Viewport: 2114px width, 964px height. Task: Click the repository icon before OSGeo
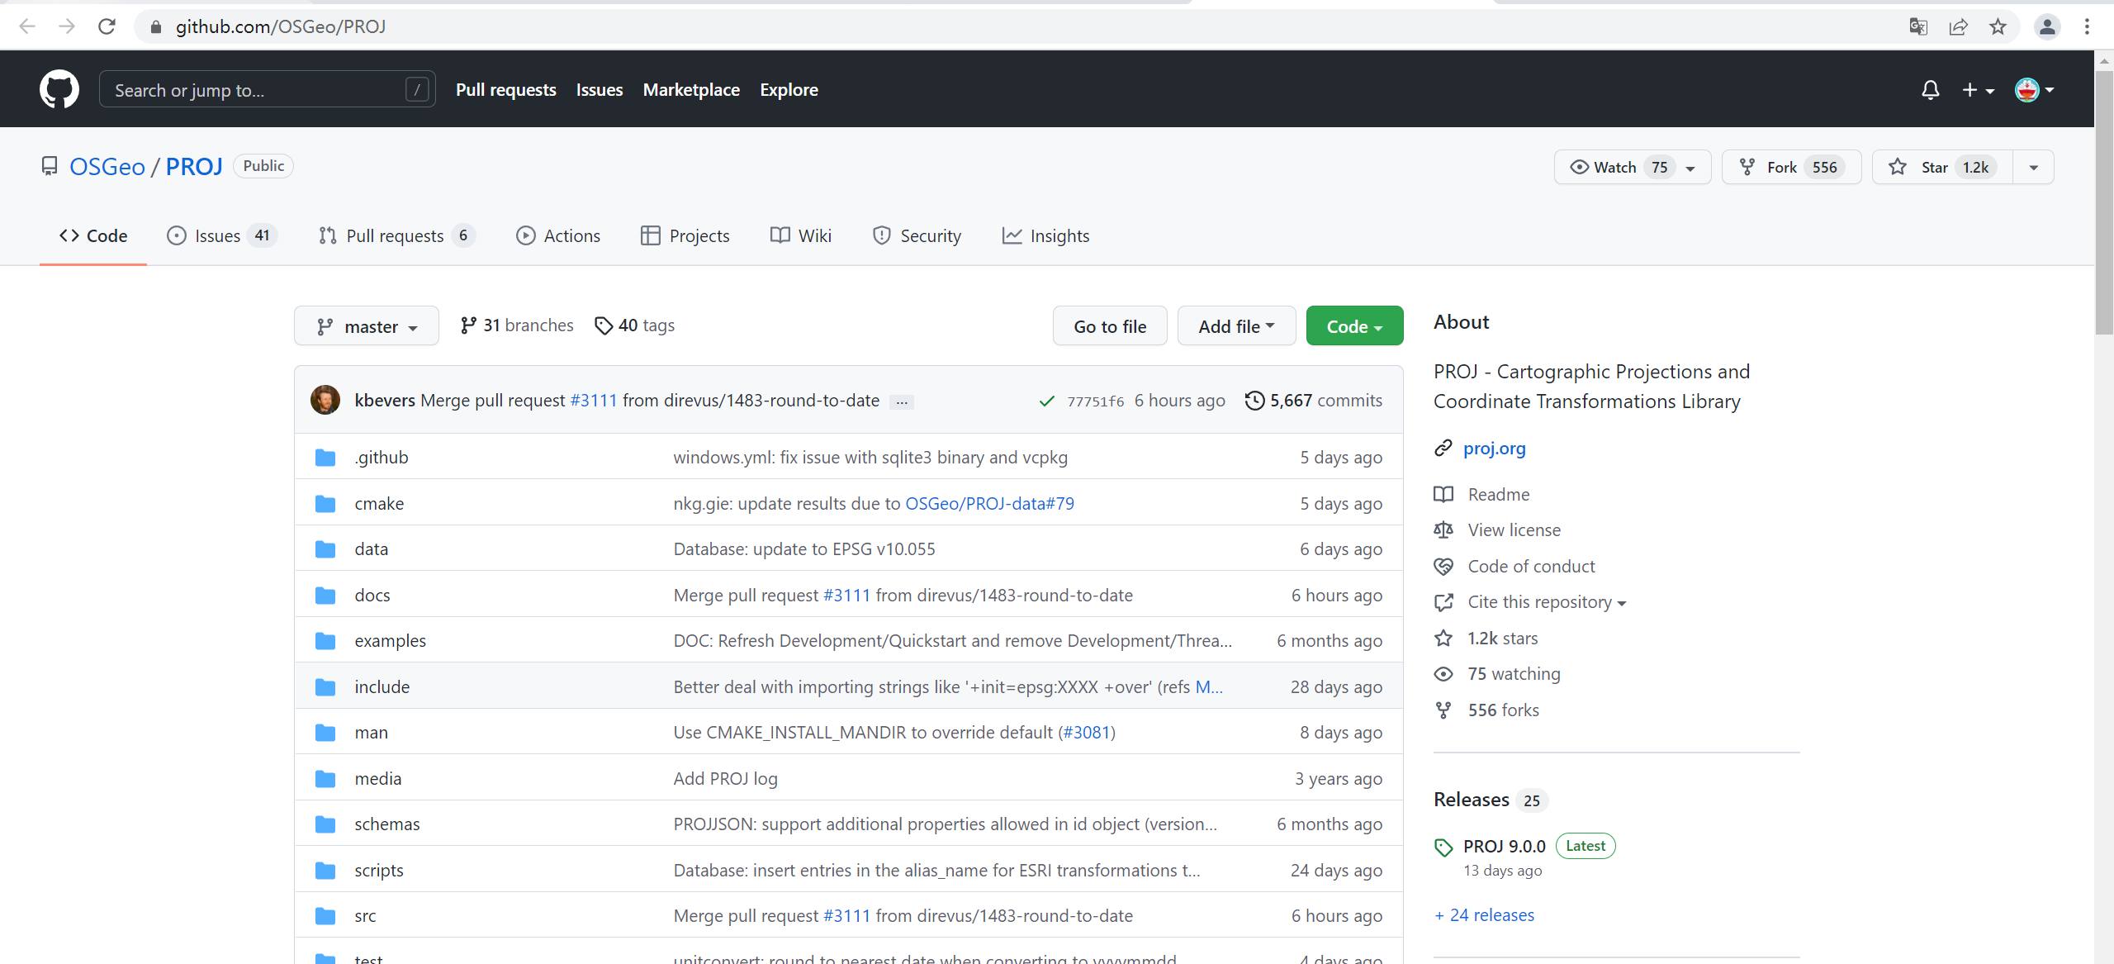coord(50,167)
